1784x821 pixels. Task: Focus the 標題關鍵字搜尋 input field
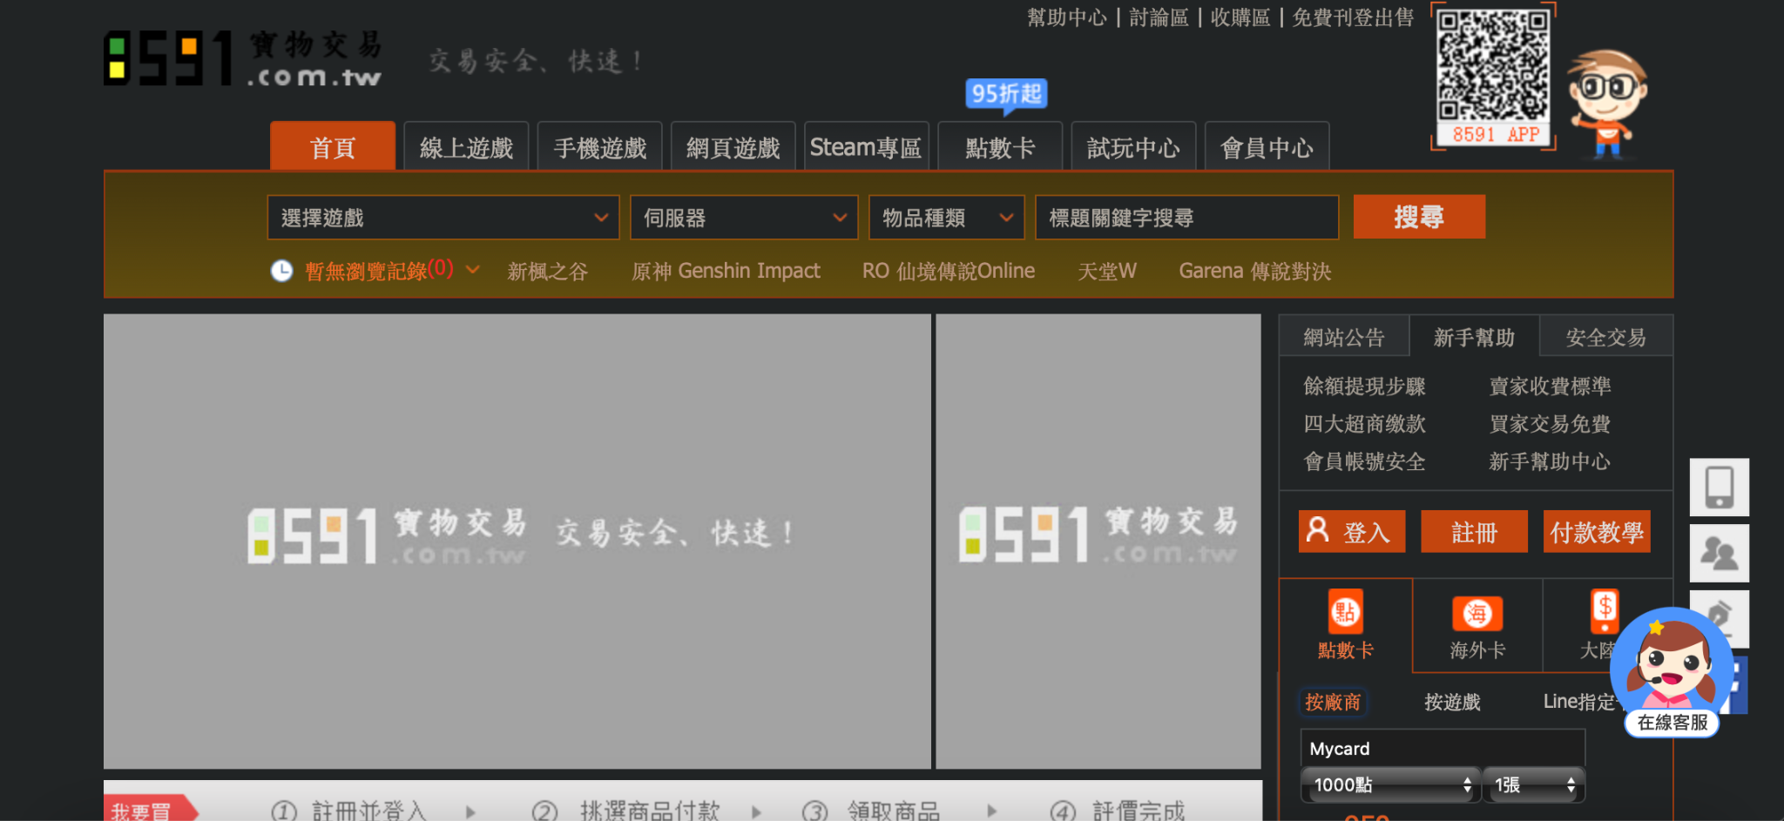point(1186,218)
